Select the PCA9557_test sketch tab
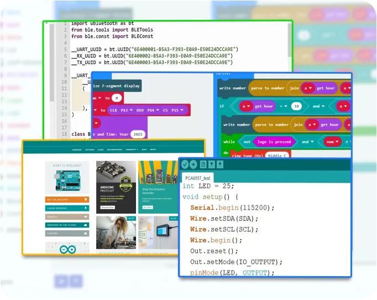This screenshot has height=300, width=377. coord(198,178)
